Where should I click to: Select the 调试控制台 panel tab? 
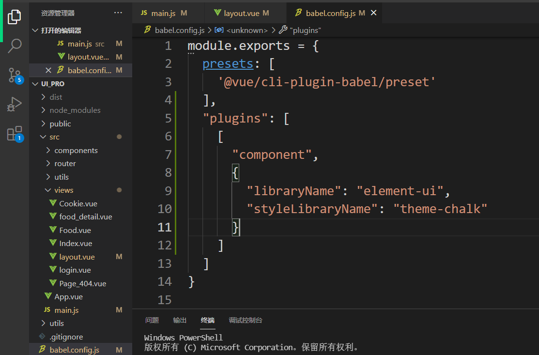245,320
